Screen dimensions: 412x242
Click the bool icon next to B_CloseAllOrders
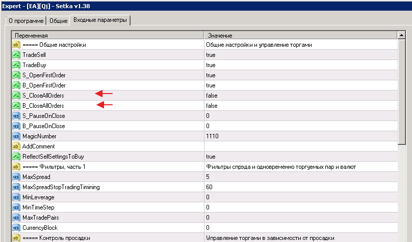pyautogui.click(x=16, y=106)
